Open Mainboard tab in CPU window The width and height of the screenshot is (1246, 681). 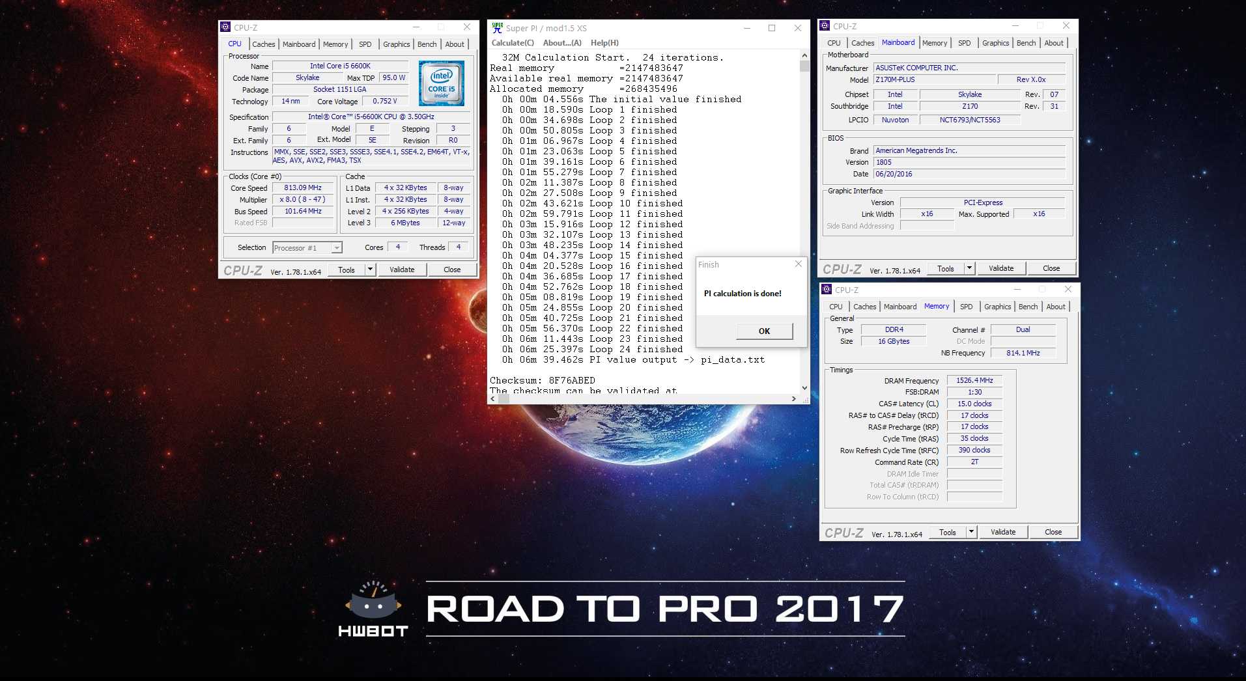pos(299,44)
